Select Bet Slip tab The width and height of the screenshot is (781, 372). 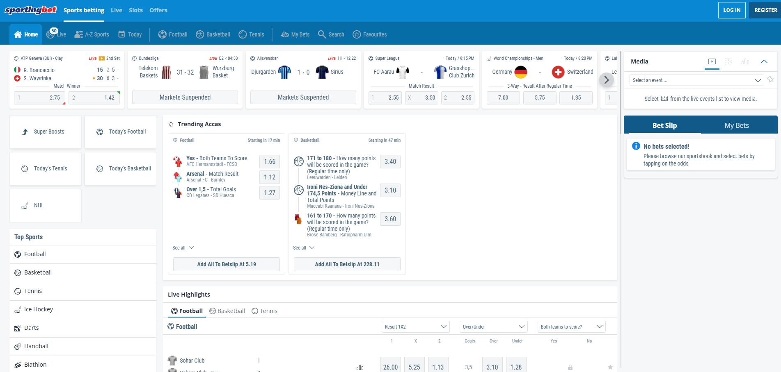664,125
